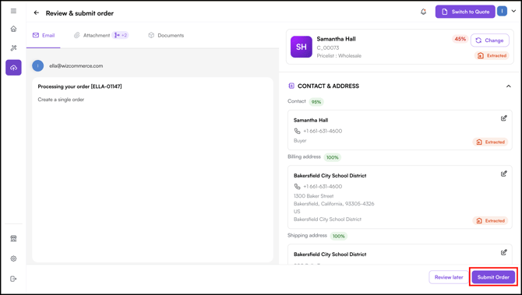This screenshot has width=522, height=295.
Task: Click Review later button
Action: point(449,277)
